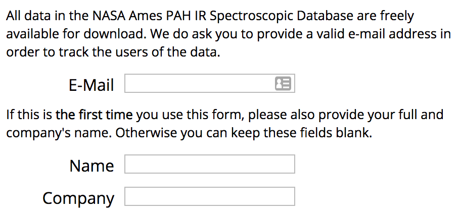Image resolution: width=461 pixels, height=215 pixels.
Task: Select the Company input field
Action: (x=210, y=196)
